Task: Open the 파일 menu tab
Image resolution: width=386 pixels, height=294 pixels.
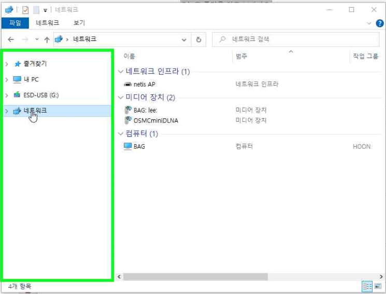Action: coord(15,23)
